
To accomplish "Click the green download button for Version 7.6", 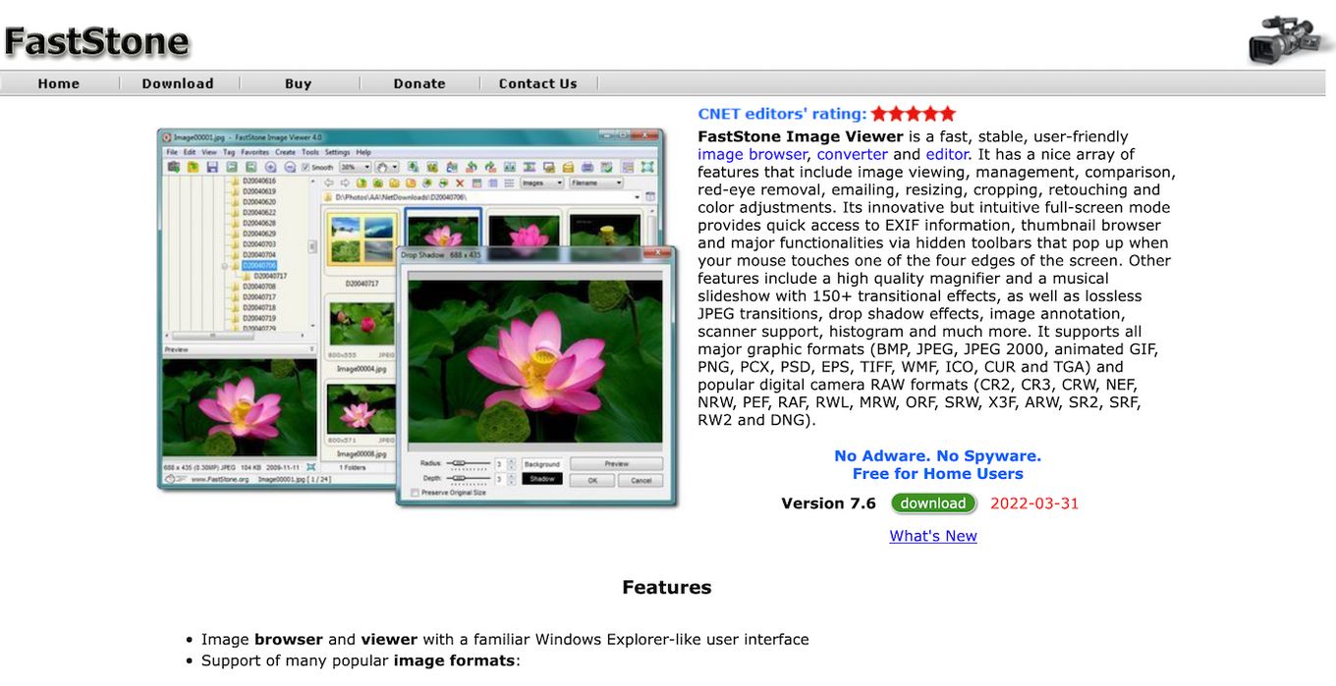I will point(932,502).
